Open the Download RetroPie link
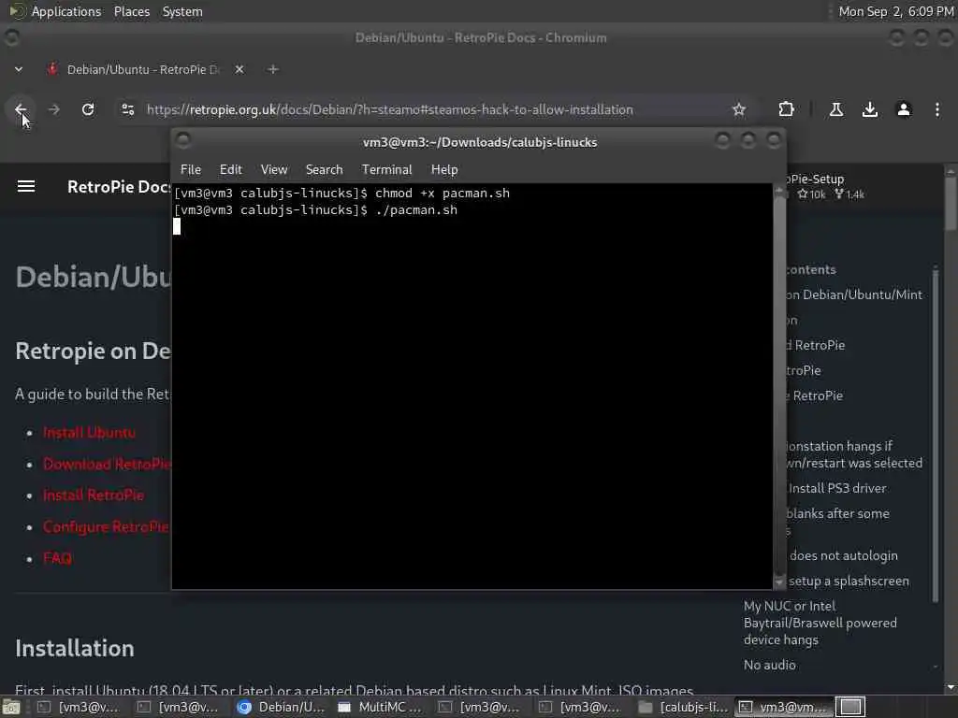Image resolution: width=958 pixels, height=718 pixels. 107,464
